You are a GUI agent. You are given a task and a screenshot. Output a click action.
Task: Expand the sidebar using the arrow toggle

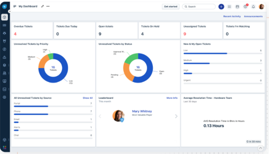pyautogui.click(x=10, y=11)
